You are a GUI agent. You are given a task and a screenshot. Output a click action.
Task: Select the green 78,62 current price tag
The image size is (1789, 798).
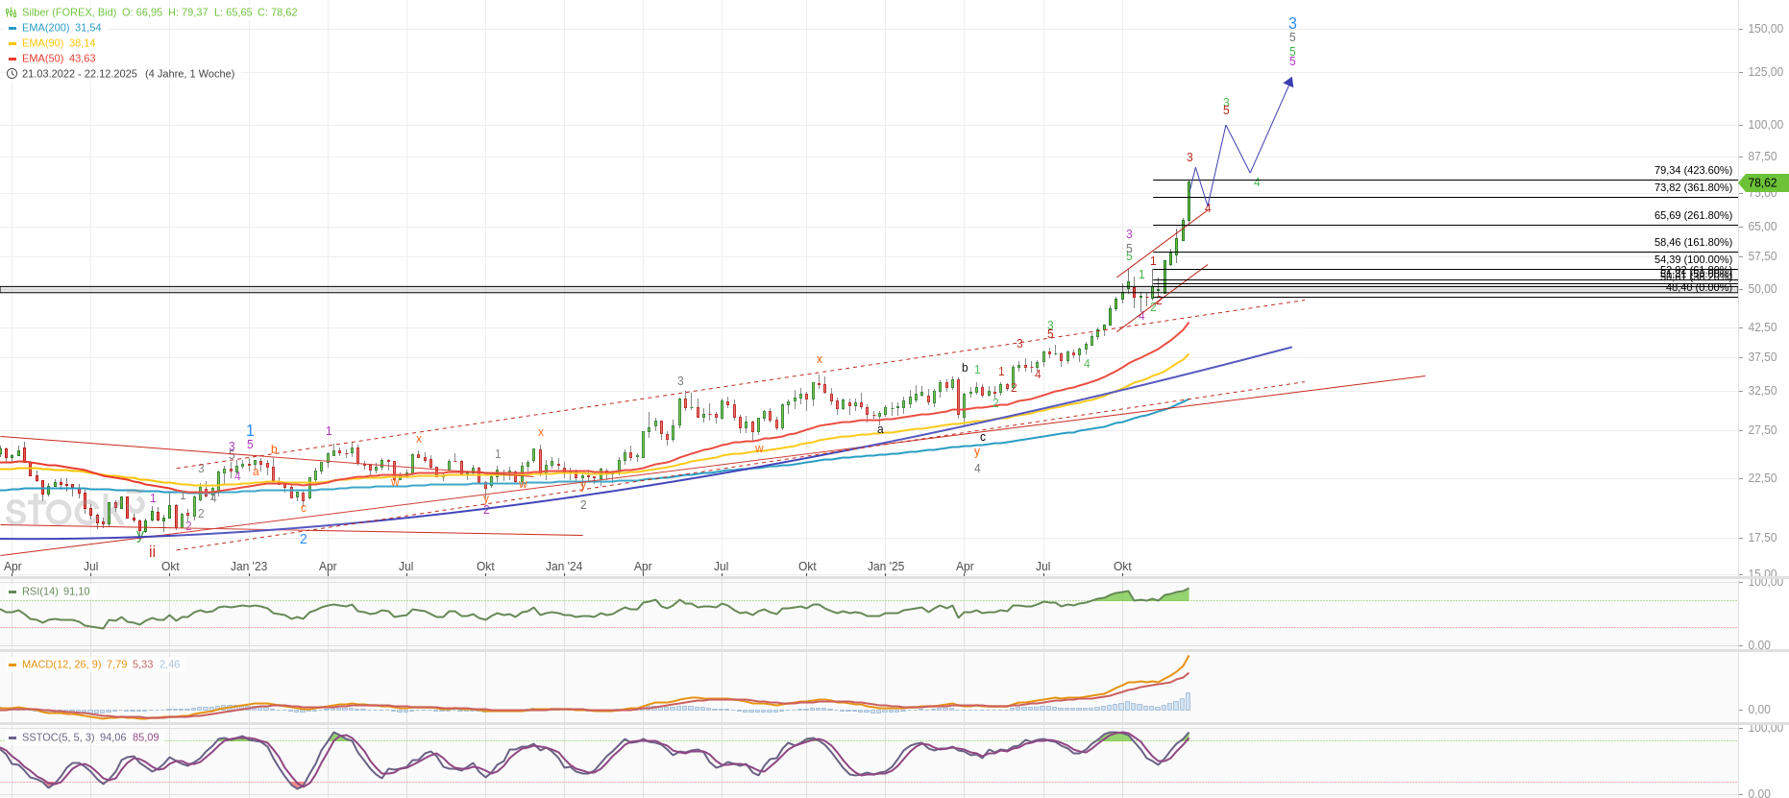coord(1762,182)
